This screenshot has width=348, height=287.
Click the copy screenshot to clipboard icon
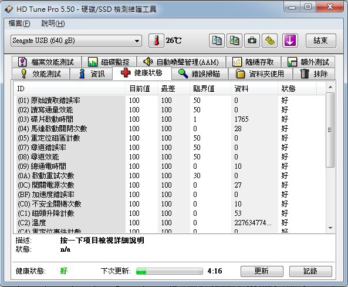point(234,41)
